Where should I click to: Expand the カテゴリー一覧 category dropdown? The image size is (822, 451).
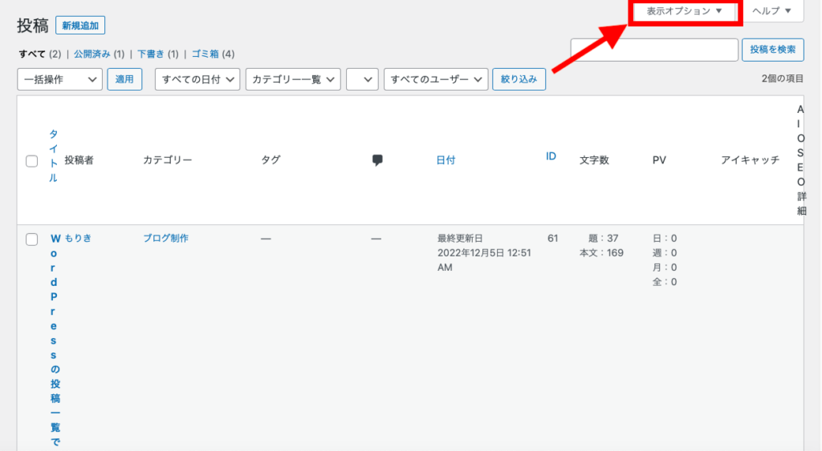pos(293,79)
